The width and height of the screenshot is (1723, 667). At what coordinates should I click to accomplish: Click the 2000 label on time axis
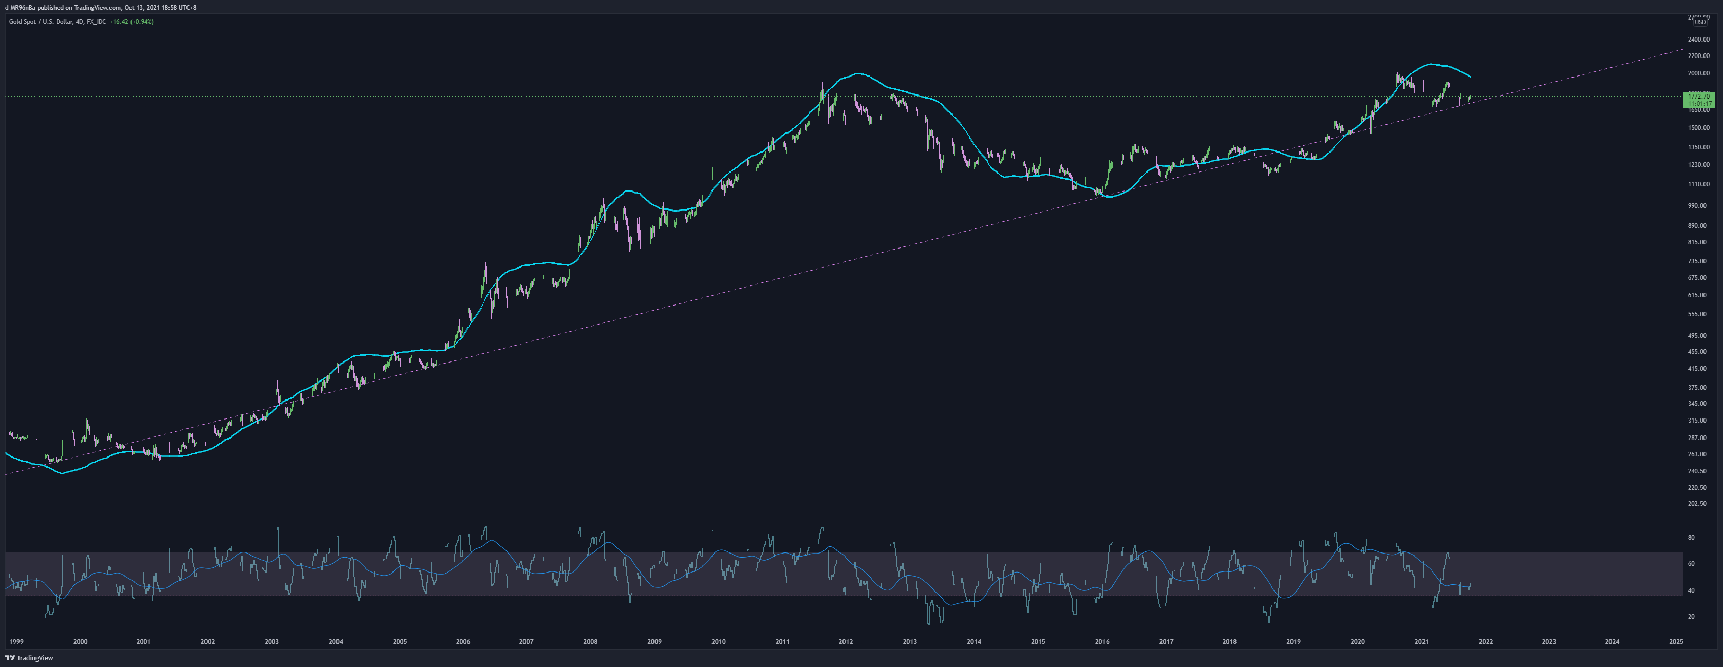[x=80, y=642]
